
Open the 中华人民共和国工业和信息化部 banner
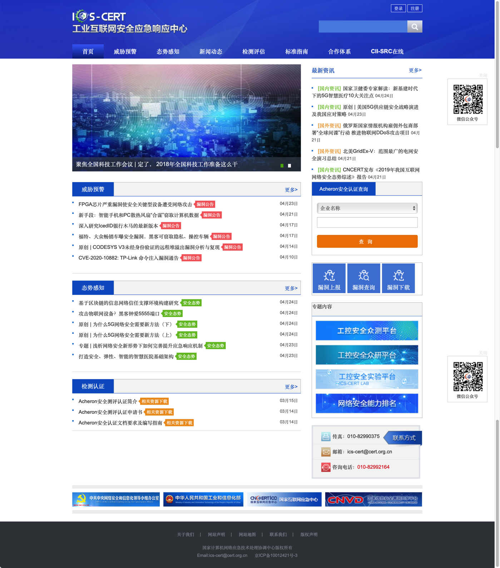[x=203, y=499]
